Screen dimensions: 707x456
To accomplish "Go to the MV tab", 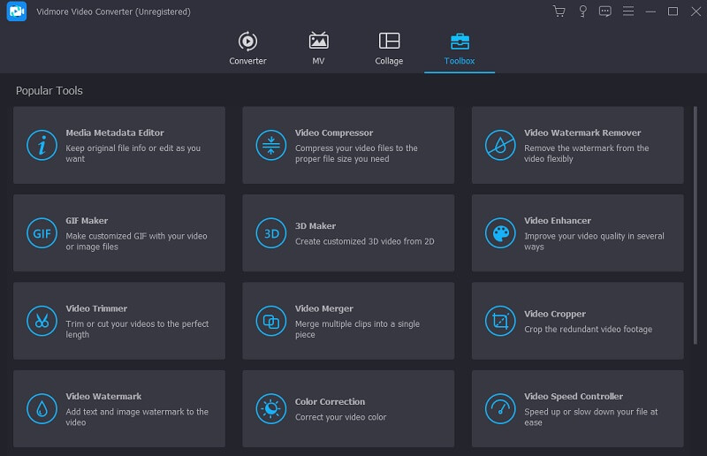I will (x=318, y=49).
